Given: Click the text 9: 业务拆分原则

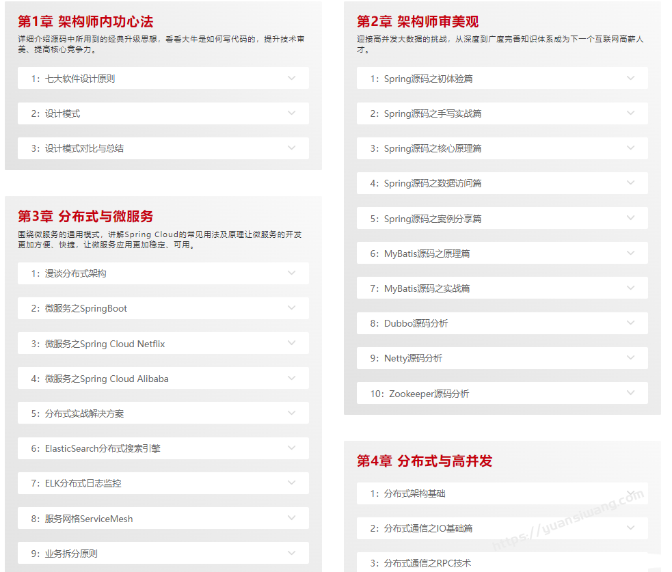Looking at the screenshot, I should pyautogui.click(x=64, y=554).
